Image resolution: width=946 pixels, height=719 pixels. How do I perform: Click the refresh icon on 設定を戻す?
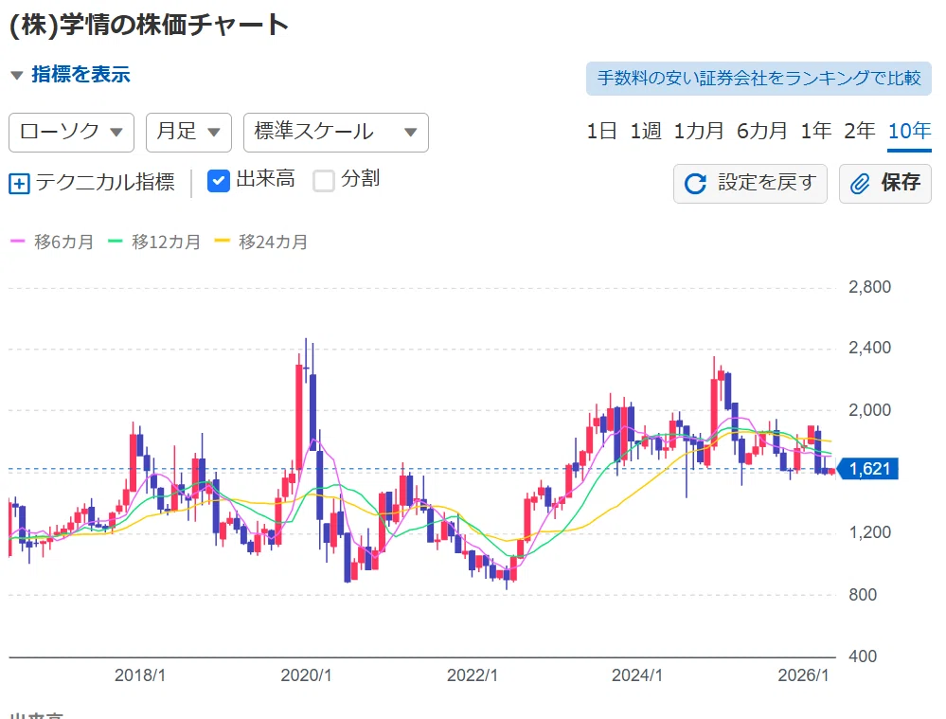click(696, 184)
